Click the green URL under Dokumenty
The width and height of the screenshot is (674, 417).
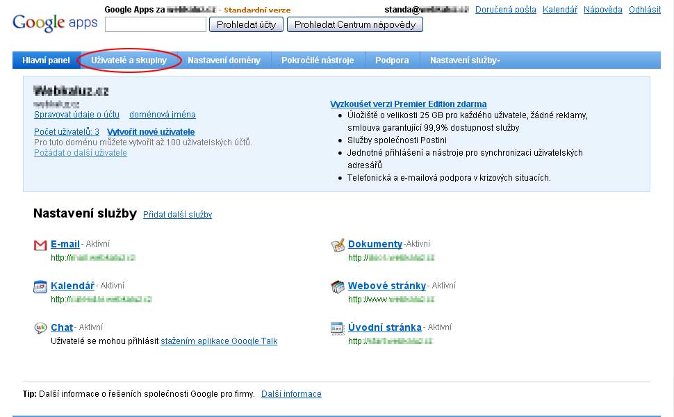(x=391, y=258)
